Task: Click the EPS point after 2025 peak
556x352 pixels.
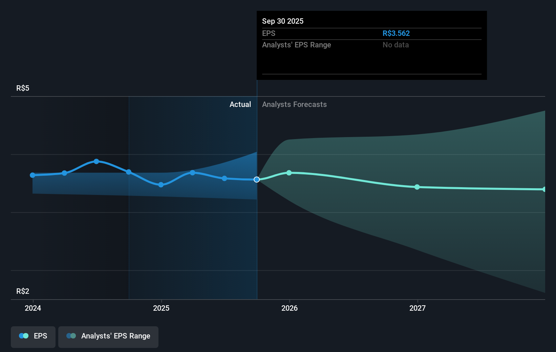Action: tap(224, 178)
